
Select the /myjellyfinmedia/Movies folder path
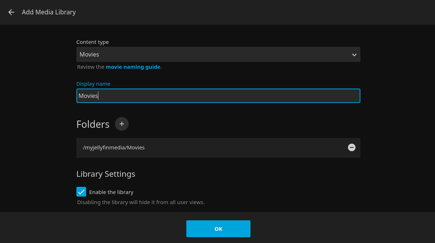click(114, 148)
